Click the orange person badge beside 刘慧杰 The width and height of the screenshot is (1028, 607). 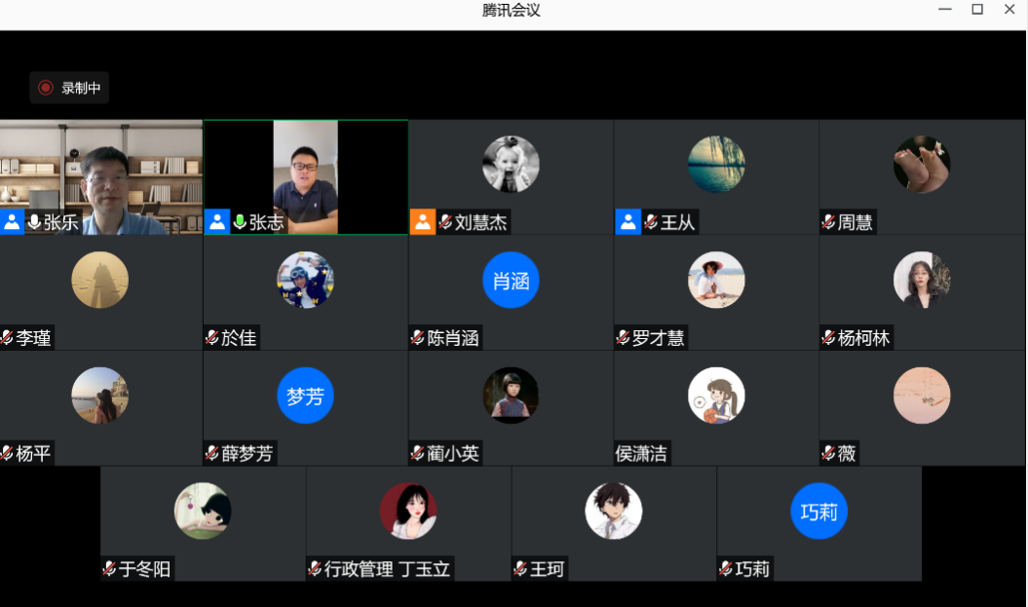click(x=423, y=222)
